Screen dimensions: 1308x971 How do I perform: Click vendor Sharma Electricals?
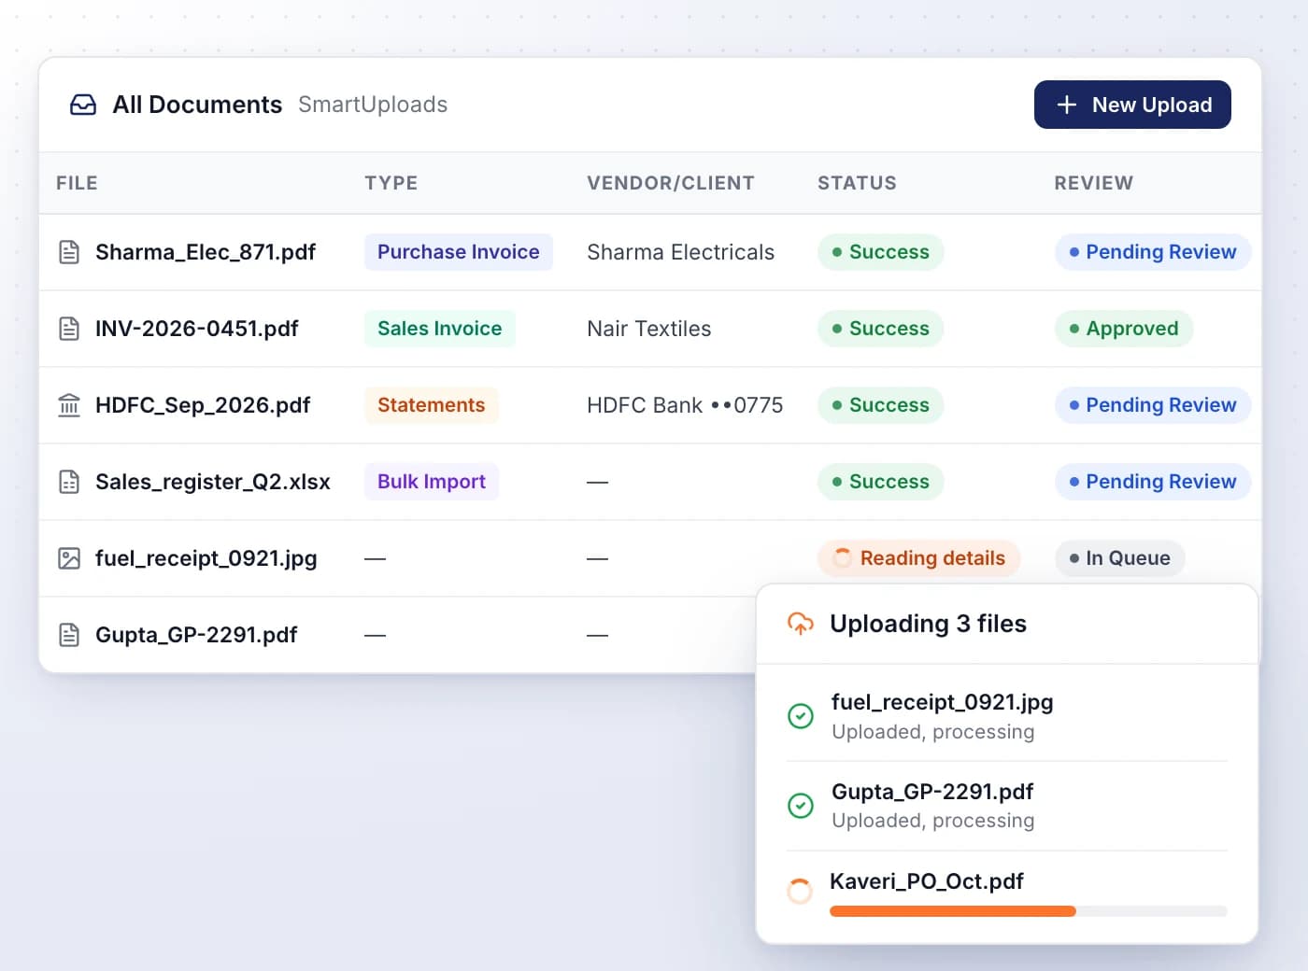[x=681, y=252]
